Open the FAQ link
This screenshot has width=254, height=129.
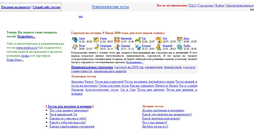pyautogui.click(x=193, y=5)
